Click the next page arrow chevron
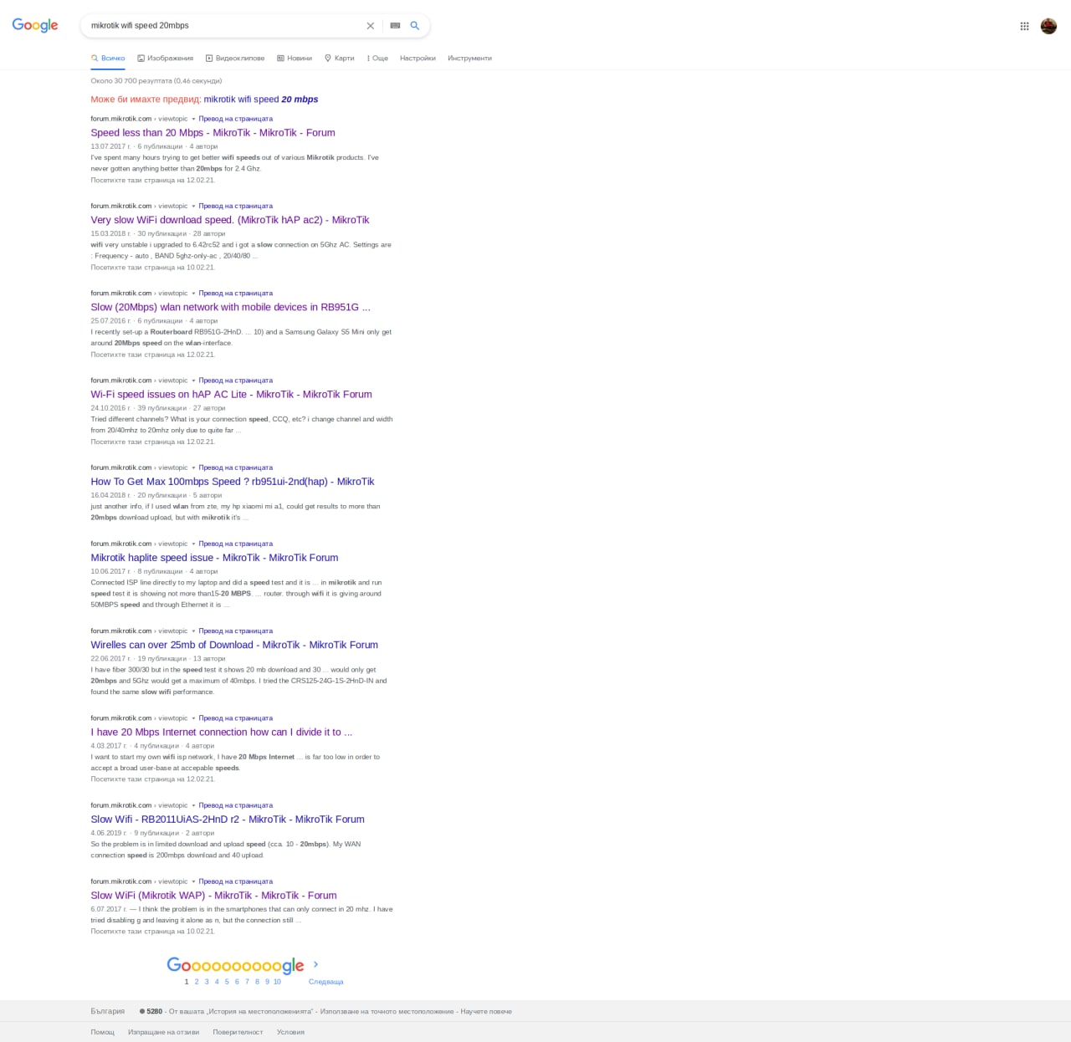This screenshot has height=1042, width=1071. [x=315, y=964]
